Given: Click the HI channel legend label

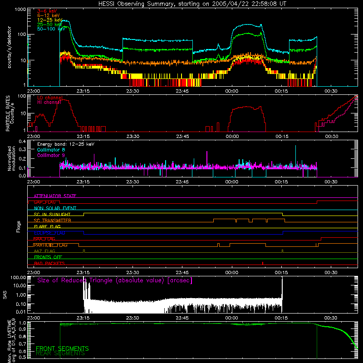Looking at the screenshot, I should 49,102.
